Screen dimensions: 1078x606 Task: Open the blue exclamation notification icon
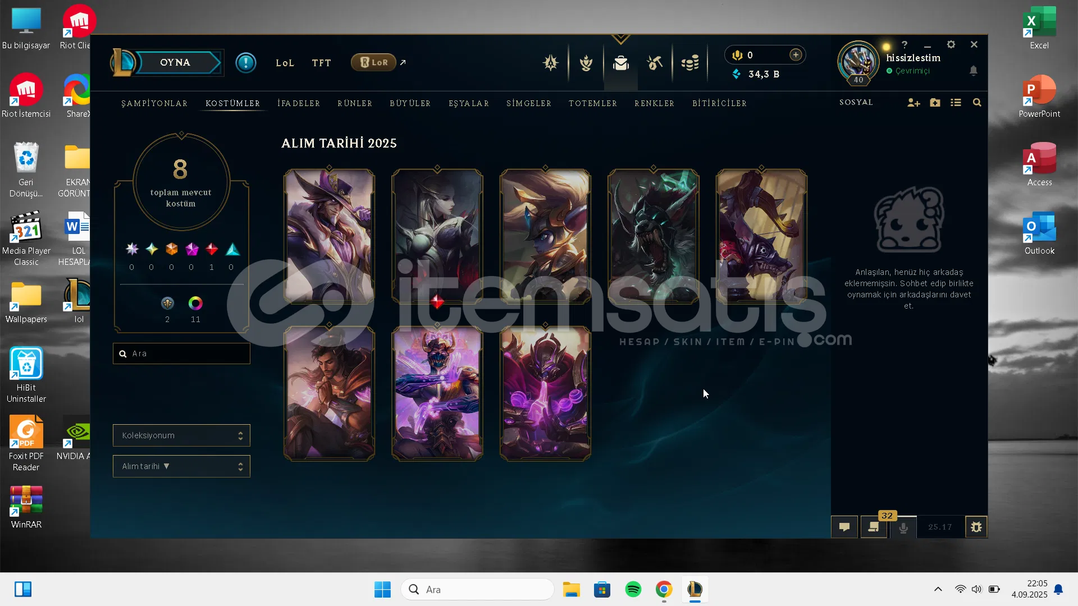[246, 62]
